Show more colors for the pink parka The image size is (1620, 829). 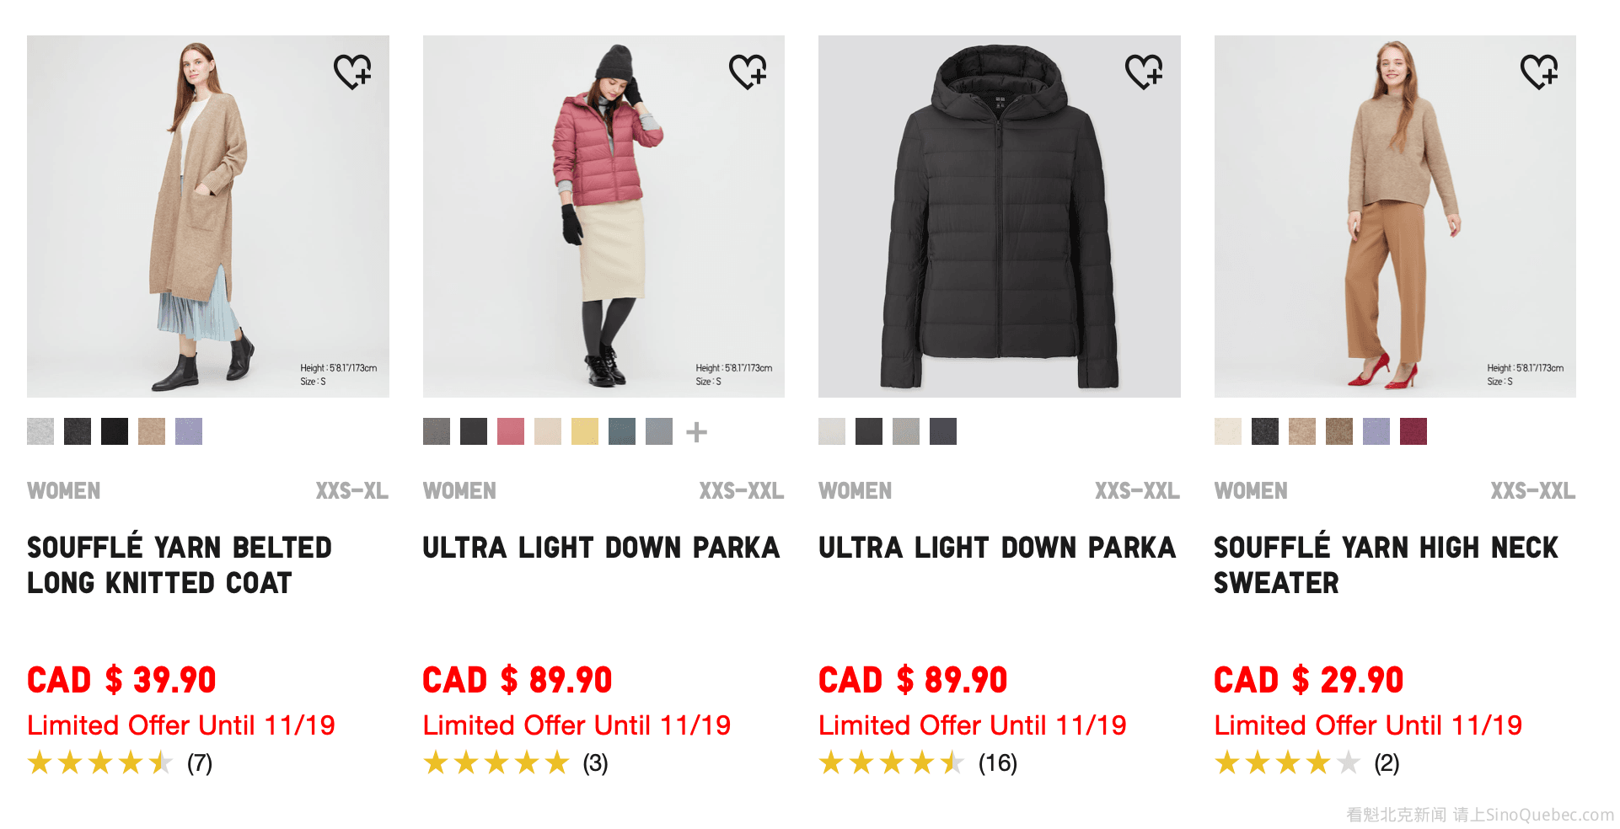click(x=696, y=432)
